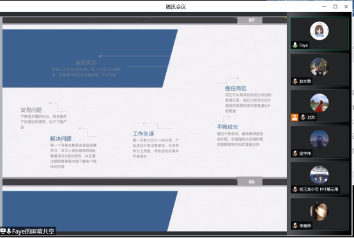Select 赵文雅's avatar thumbnail
354x238 pixels.
tap(319, 67)
